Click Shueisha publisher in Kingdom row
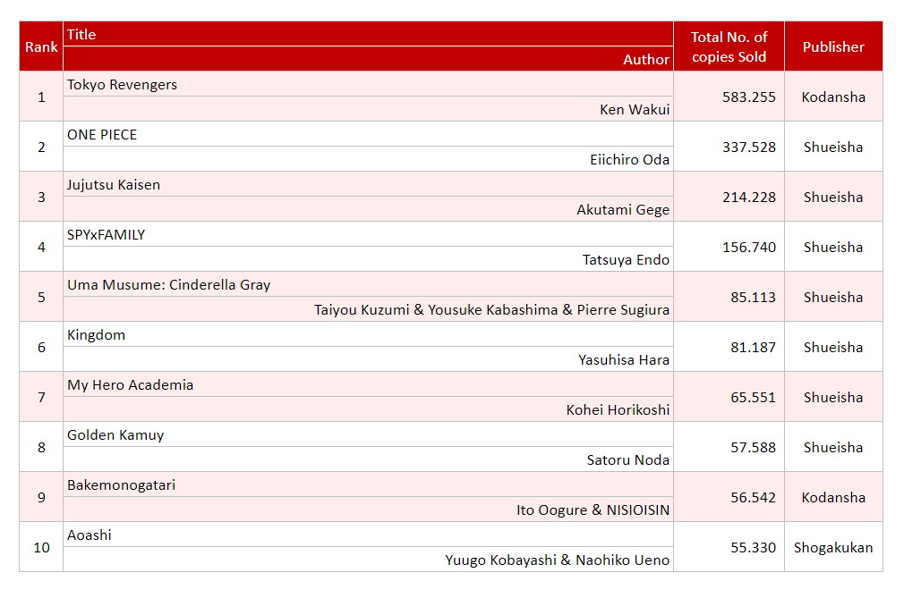This screenshot has width=904, height=598. (833, 347)
